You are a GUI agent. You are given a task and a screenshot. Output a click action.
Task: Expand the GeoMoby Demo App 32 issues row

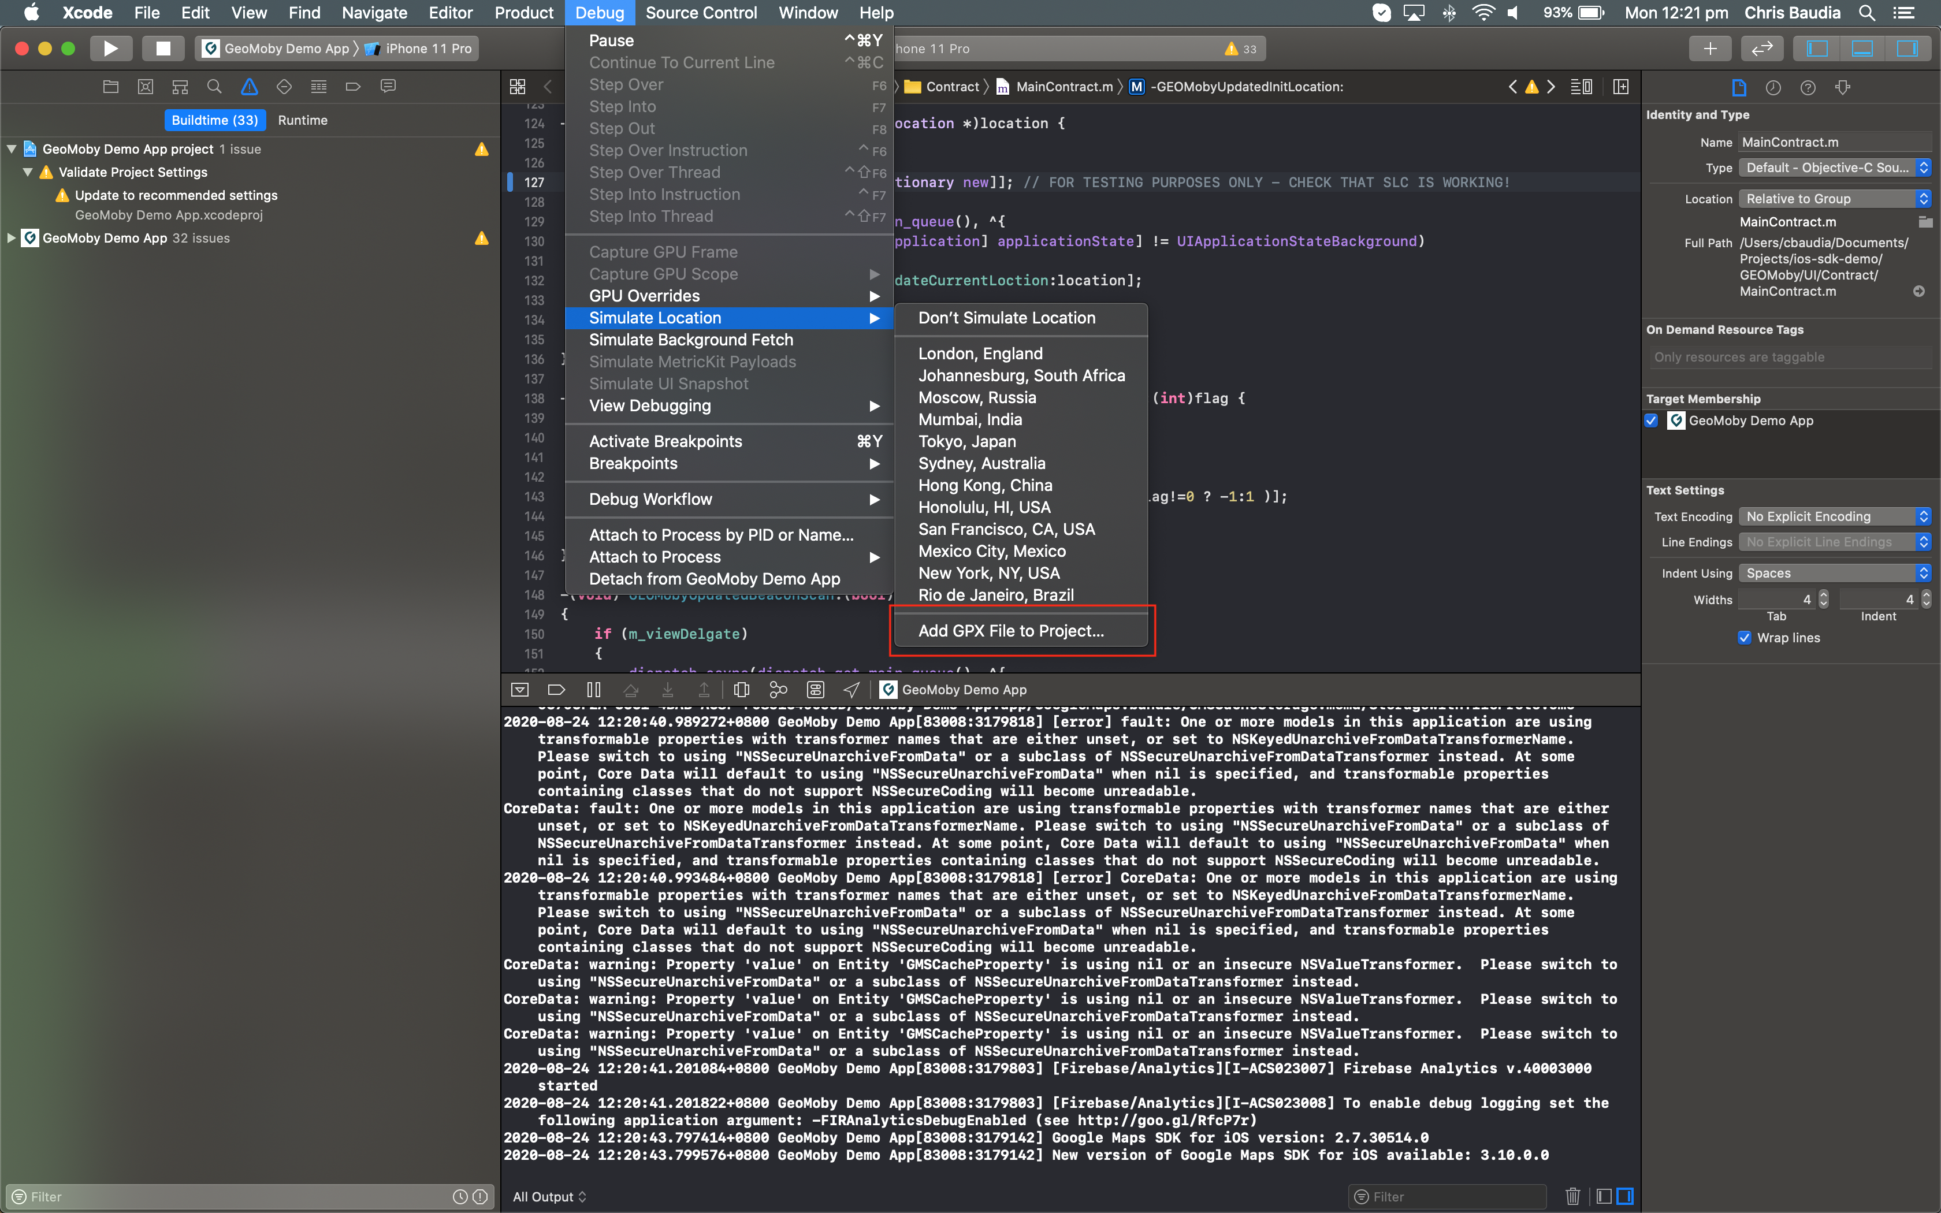pos(11,238)
